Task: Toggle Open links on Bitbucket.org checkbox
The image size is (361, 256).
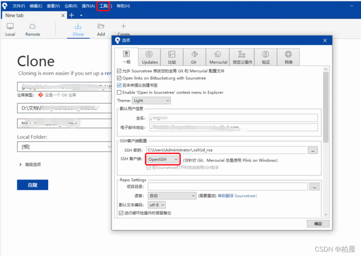Action: [x=119, y=78]
